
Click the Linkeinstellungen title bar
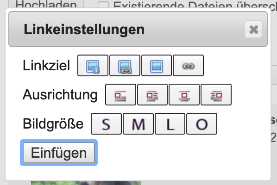138,29
